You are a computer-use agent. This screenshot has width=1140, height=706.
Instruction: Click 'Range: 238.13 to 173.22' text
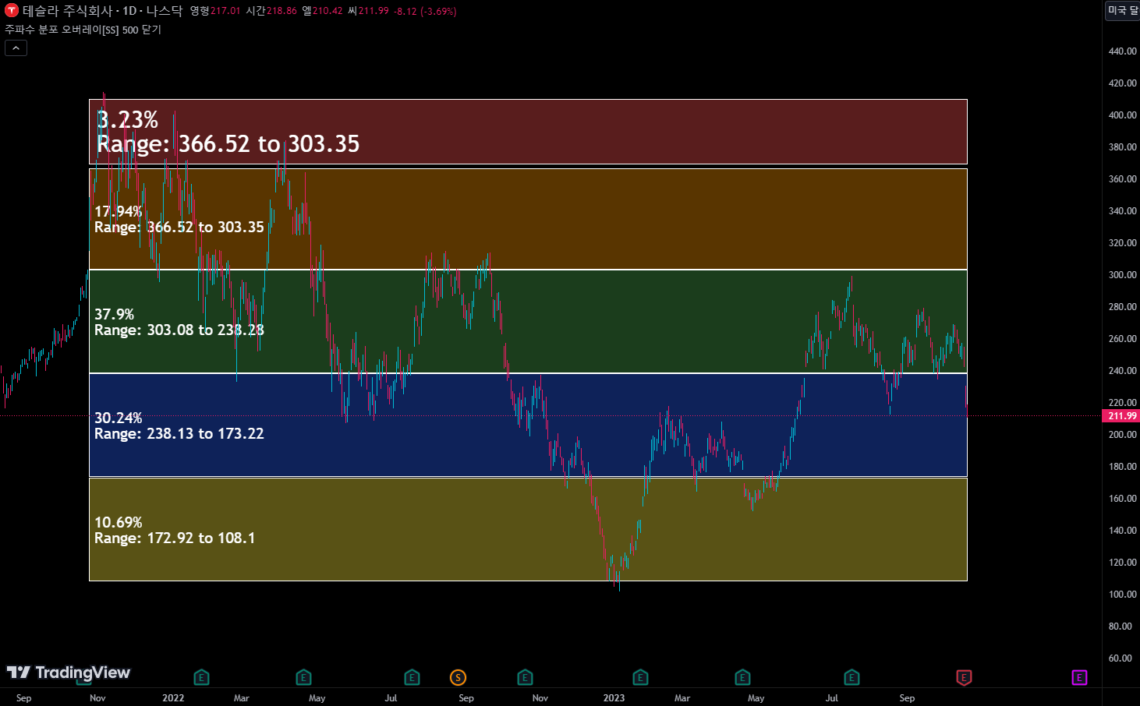(179, 433)
